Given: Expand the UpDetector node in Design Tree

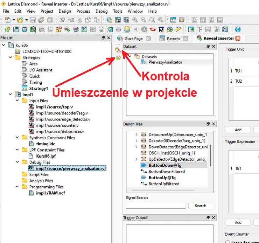Looking at the screenshot, I should [136, 159].
